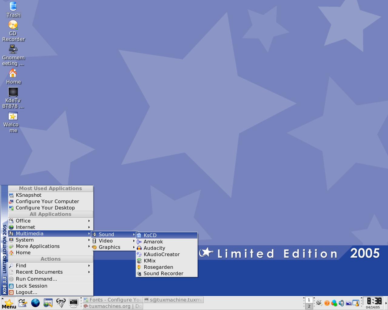388x310 pixels.
Task: Switch to virtual desktop 1 in pager
Action: tap(309, 300)
